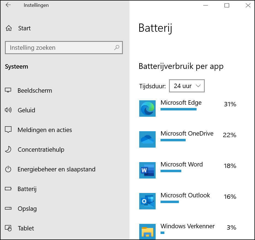
Task: Click the 18% usage value
Action: coord(230,166)
